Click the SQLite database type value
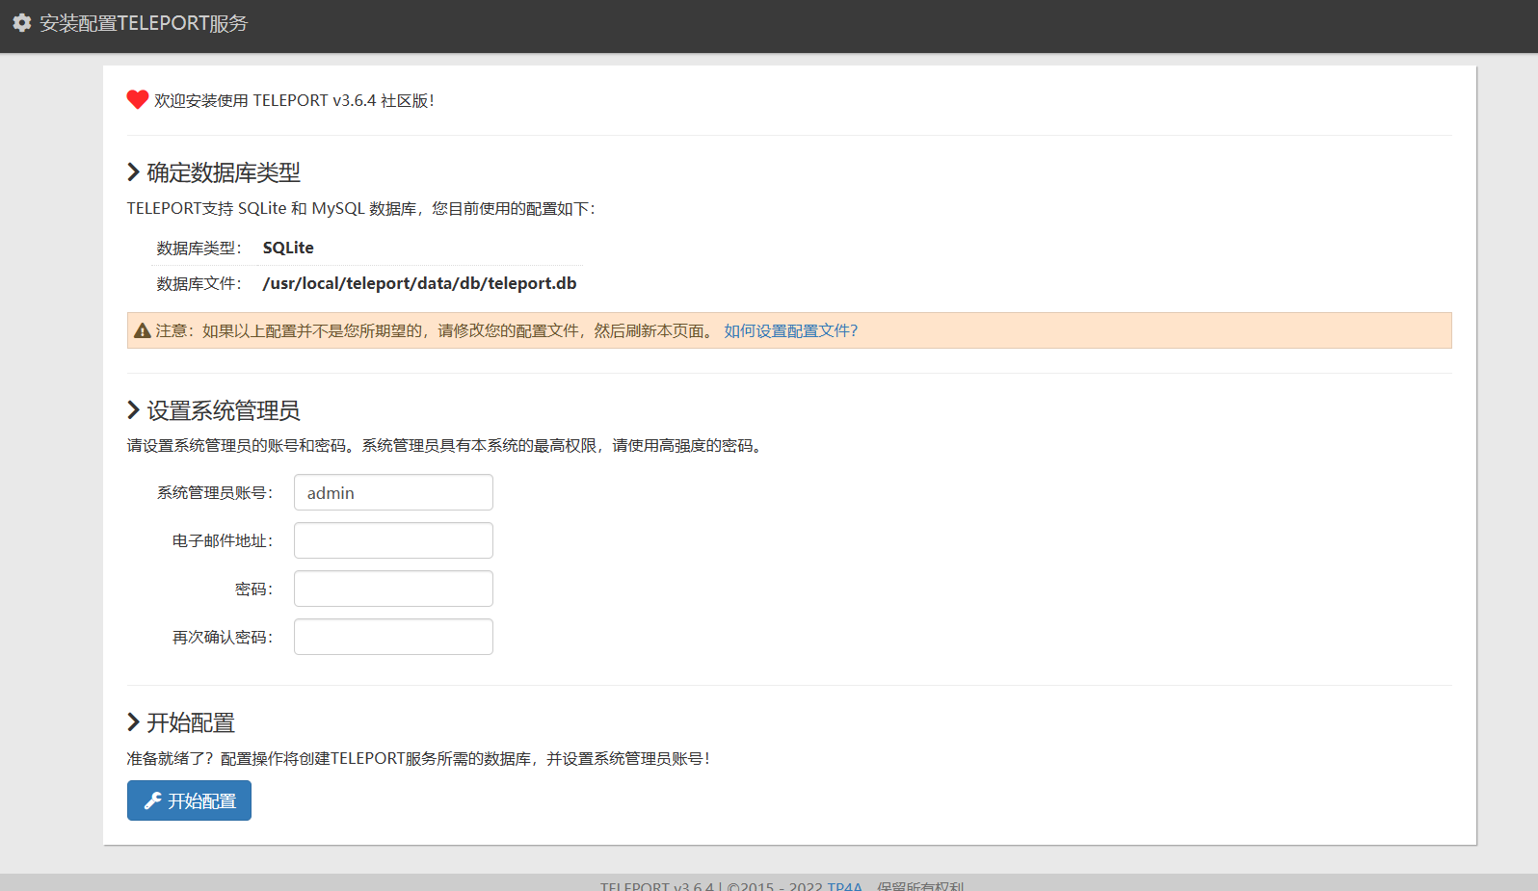The height and width of the screenshot is (891, 1538). click(x=288, y=248)
